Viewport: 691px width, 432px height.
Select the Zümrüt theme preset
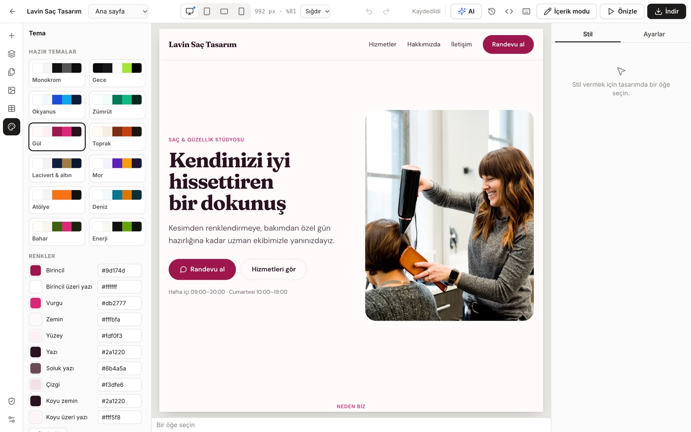click(117, 105)
